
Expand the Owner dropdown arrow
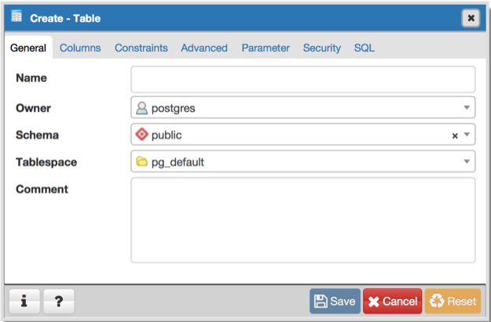click(467, 108)
